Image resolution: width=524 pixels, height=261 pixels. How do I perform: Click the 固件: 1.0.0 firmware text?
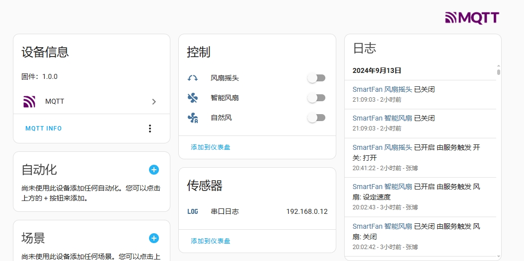click(39, 76)
